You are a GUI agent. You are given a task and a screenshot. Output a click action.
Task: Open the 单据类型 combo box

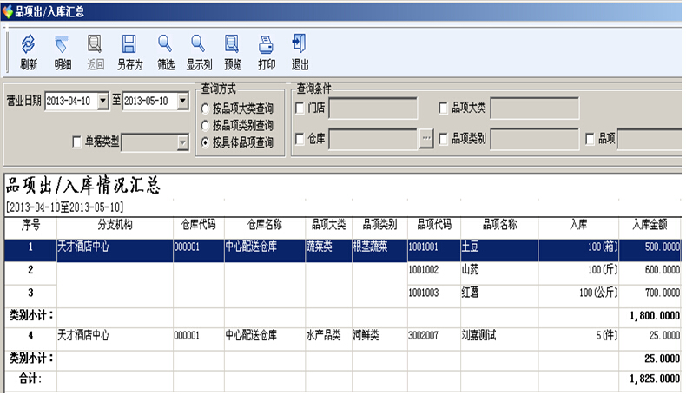182,142
